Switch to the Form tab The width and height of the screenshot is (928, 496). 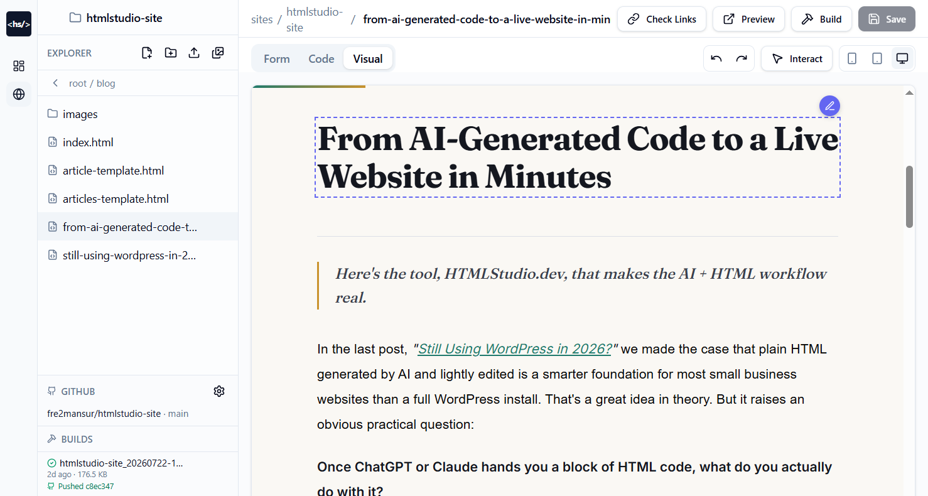pos(277,58)
